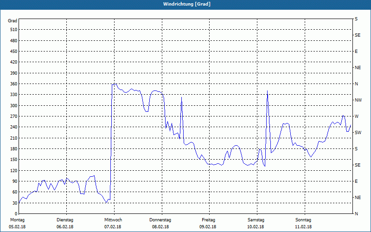371x232 pixels.
Task: Click the 30 degree axis label
Action: 15,203
